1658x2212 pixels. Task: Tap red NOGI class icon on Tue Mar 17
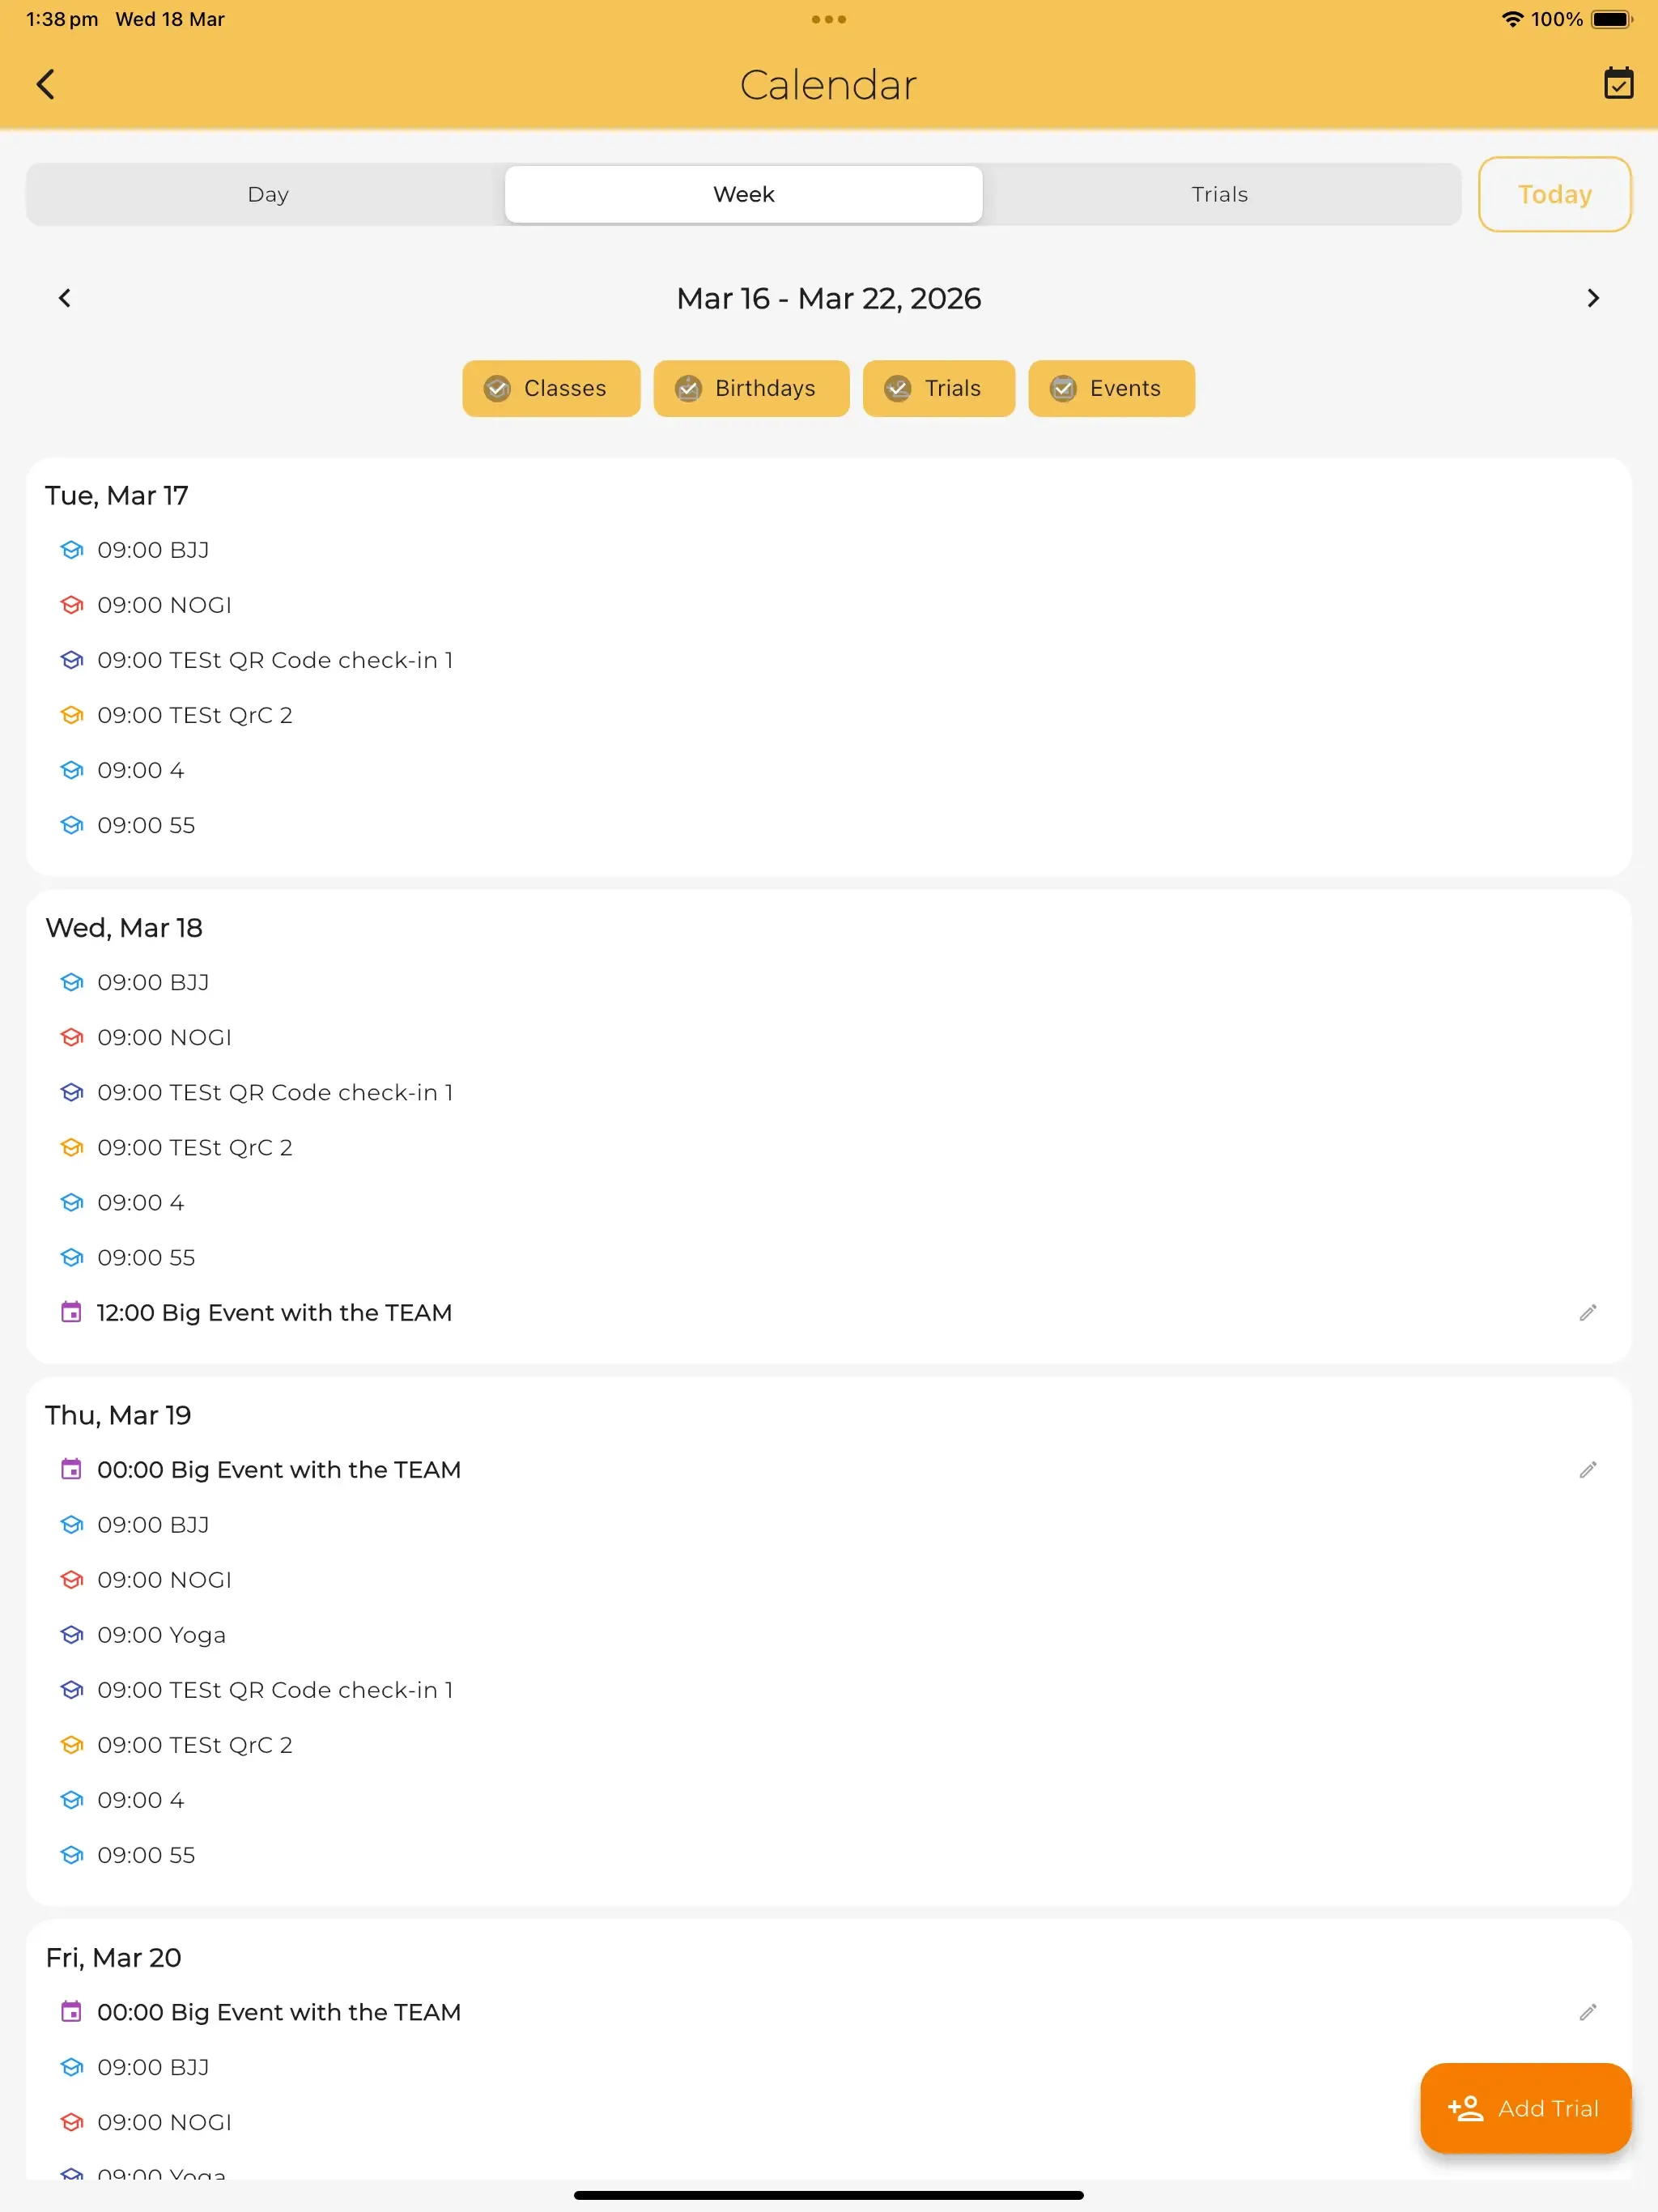coord(72,605)
